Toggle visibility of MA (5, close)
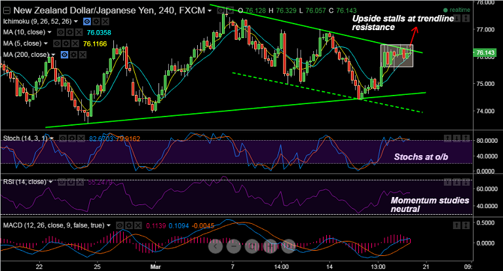503x271 pixels. pos(57,43)
